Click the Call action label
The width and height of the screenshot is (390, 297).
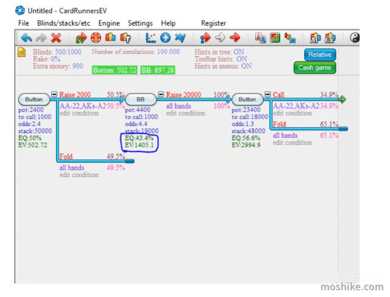point(278,94)
